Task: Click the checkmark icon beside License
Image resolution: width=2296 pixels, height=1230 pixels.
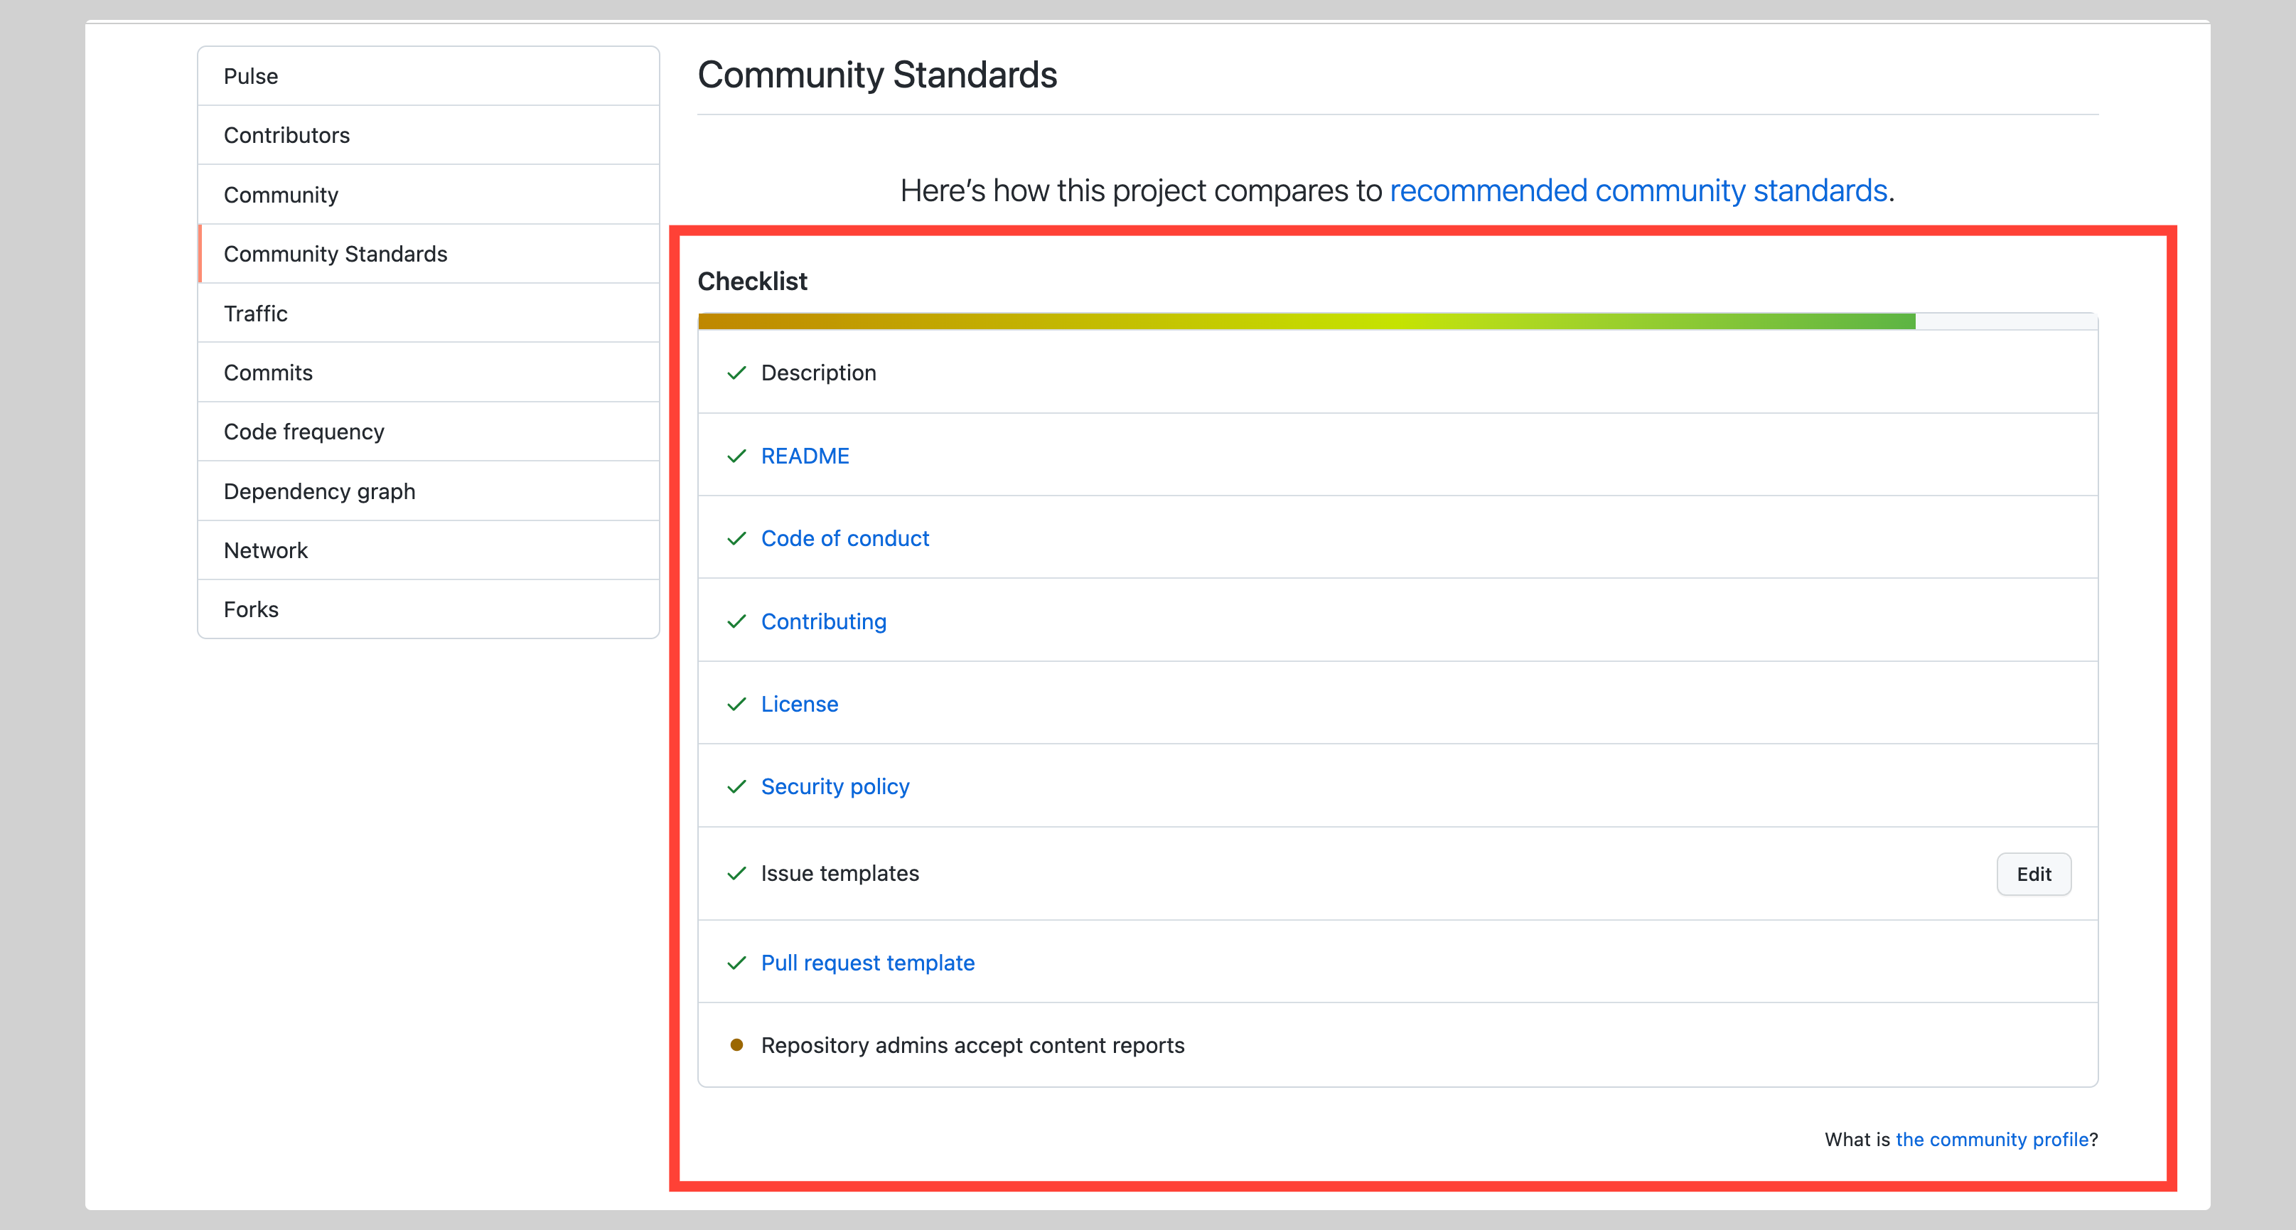Action: (736, 704)
